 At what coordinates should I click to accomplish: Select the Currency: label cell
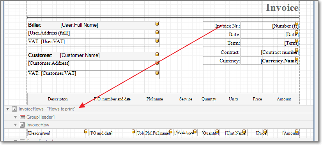[221, 60]
